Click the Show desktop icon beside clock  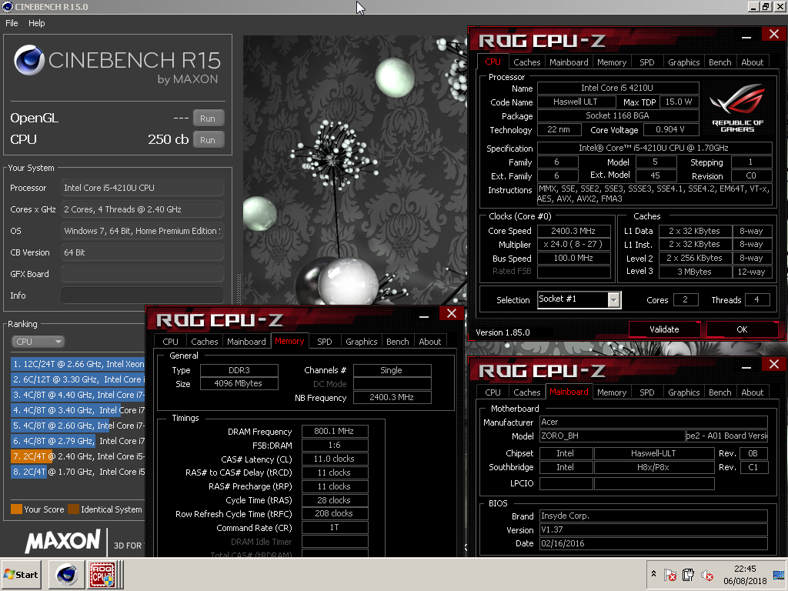tap(779, 574)
